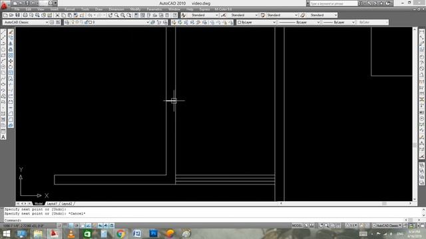Open Google Chrome from the taskbar
This screenshot has height=239, width=426.
[120, 234]
